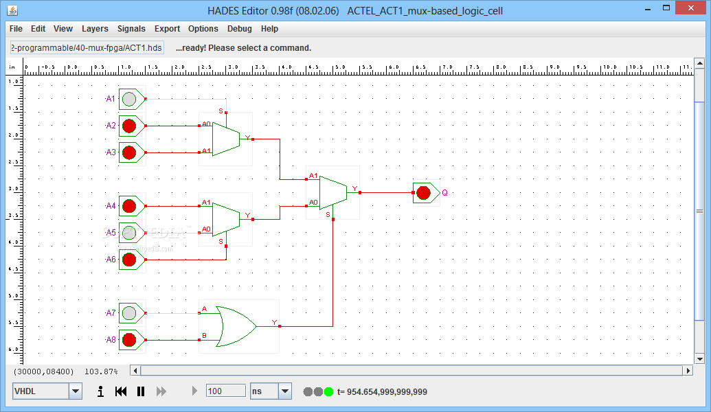This screenshot has width=711, height=412.
Task: Select the simulation info icon
Action: 100,391
